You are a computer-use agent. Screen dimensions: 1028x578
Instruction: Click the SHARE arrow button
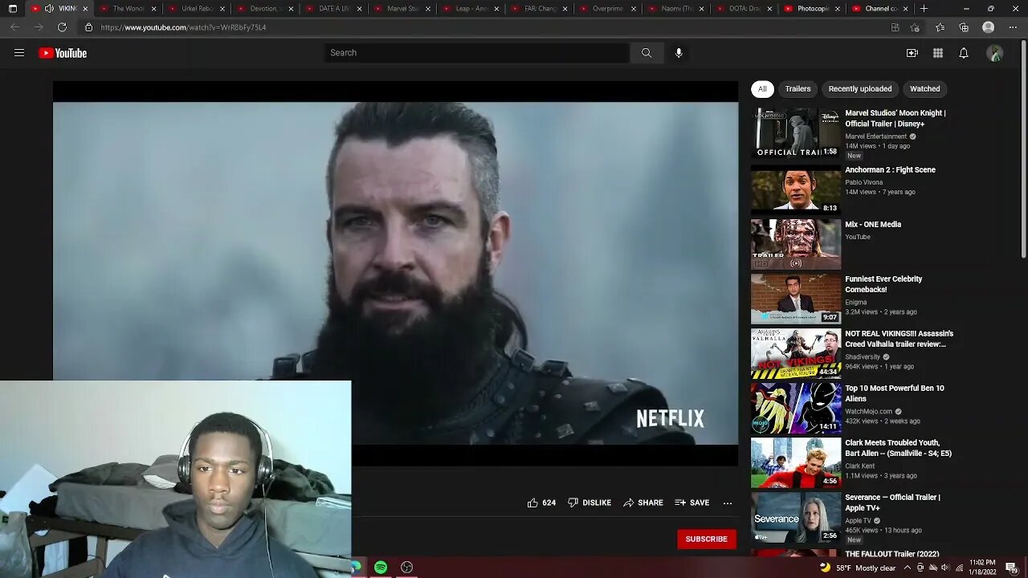click(643, 503)
